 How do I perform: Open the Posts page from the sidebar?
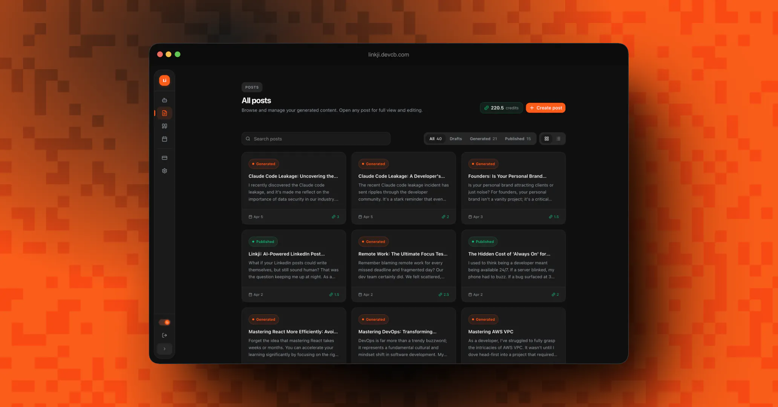[x=164, y=113]
